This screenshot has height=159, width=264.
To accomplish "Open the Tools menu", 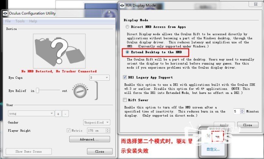I will (x=20, y=21).
